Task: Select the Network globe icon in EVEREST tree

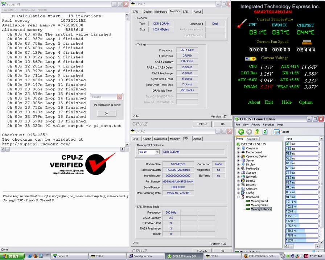Action: tap(243, 177)
